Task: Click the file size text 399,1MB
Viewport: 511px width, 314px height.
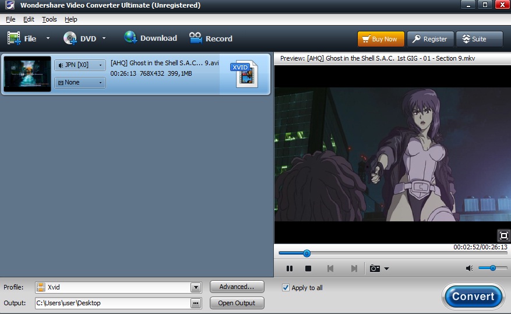Action: [x=179, y=73]
